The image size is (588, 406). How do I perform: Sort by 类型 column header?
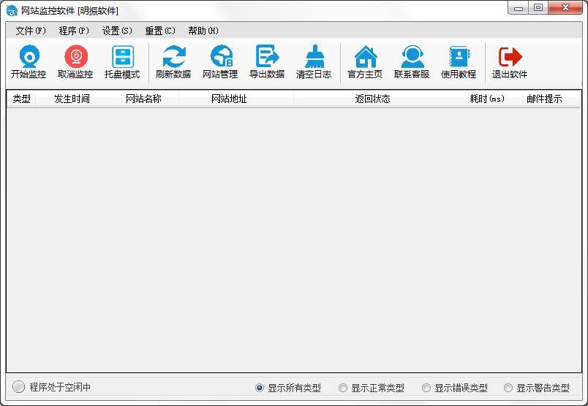coord(21,99)
